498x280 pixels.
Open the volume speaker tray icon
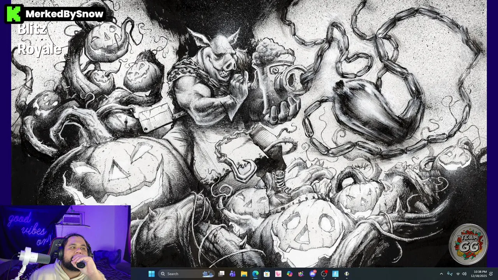click(x=464, y=274)
